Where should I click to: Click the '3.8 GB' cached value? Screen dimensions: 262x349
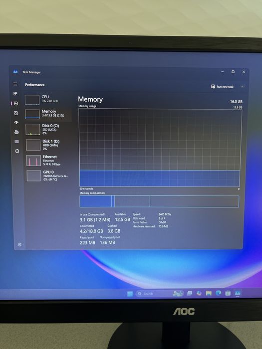pyautogui.click(x=114, y=231)
